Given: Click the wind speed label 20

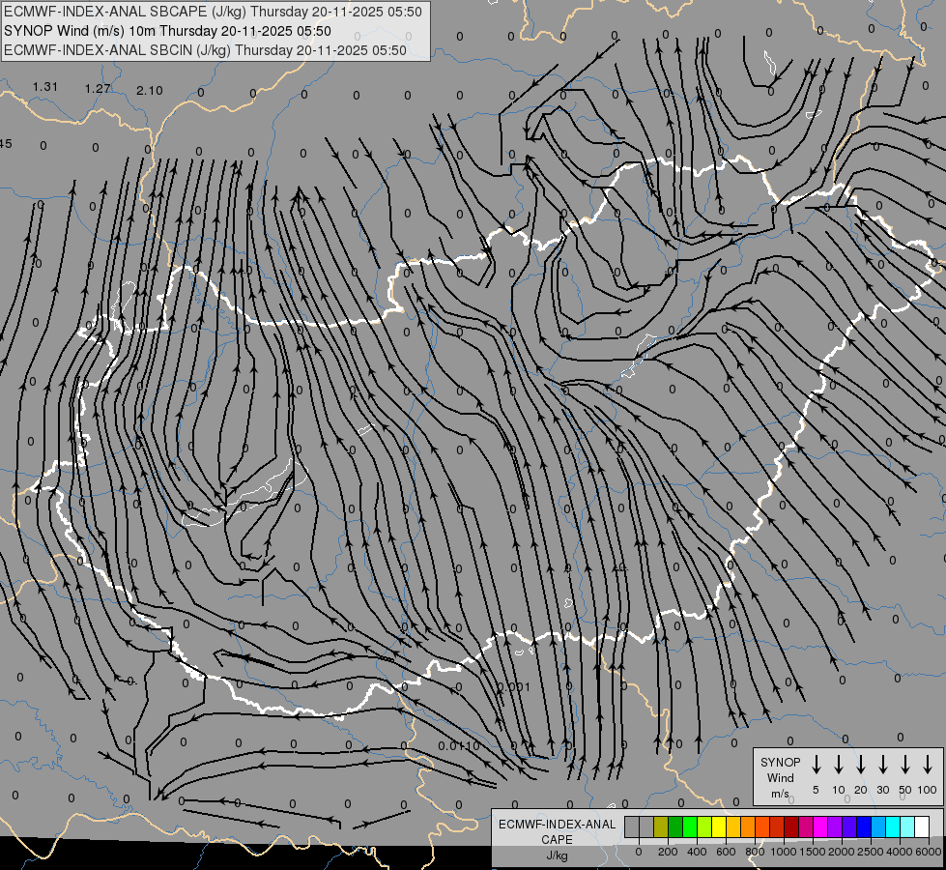Looking at the screenshot, I should 861,790.
